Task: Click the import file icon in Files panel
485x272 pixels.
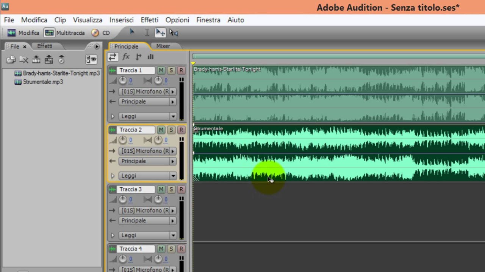Action: click(x=11, y=59)
